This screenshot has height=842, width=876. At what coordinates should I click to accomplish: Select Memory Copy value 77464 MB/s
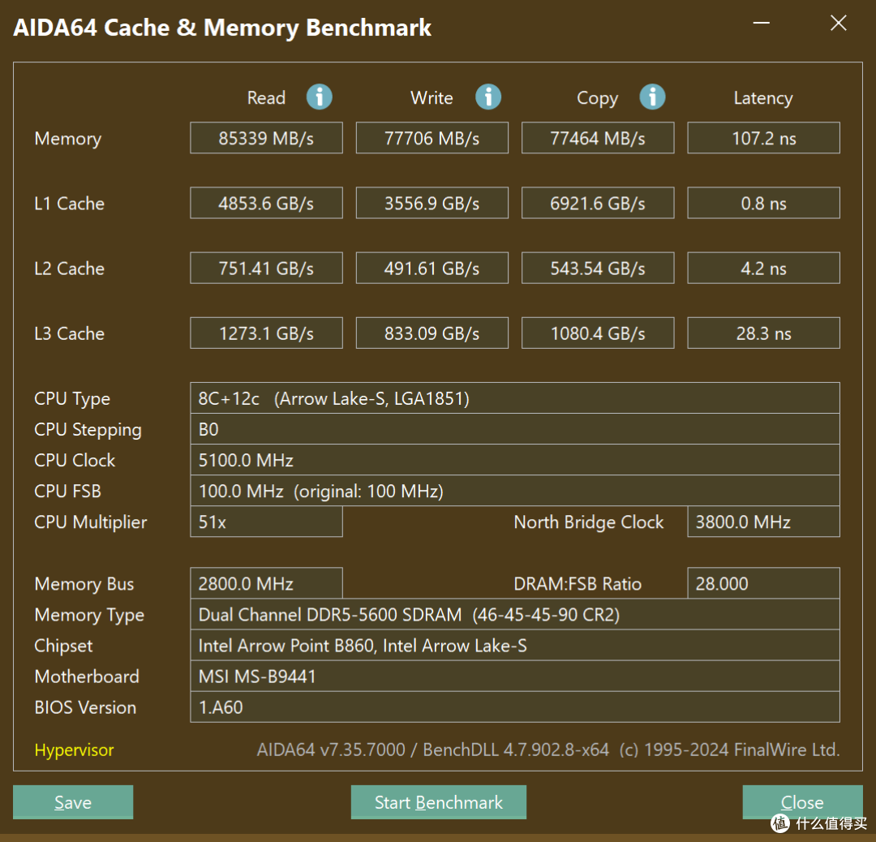click(598, 138)
